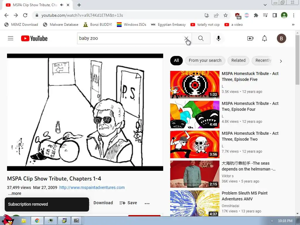Open the mspaintadventures.com link

[x=92, y=187]
